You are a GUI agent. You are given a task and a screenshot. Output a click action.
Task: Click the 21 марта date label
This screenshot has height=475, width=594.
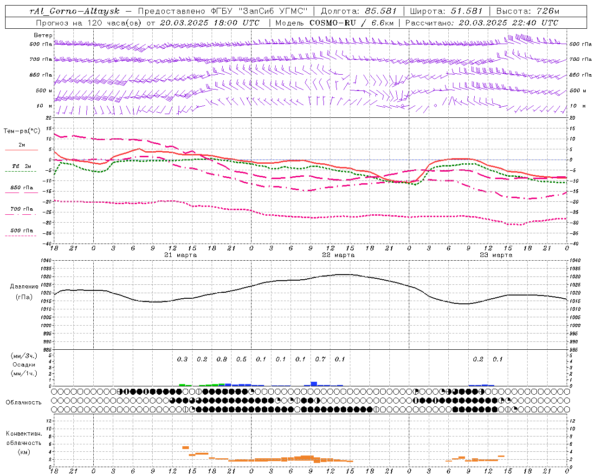pyautogui.click(x=181, y=255)
